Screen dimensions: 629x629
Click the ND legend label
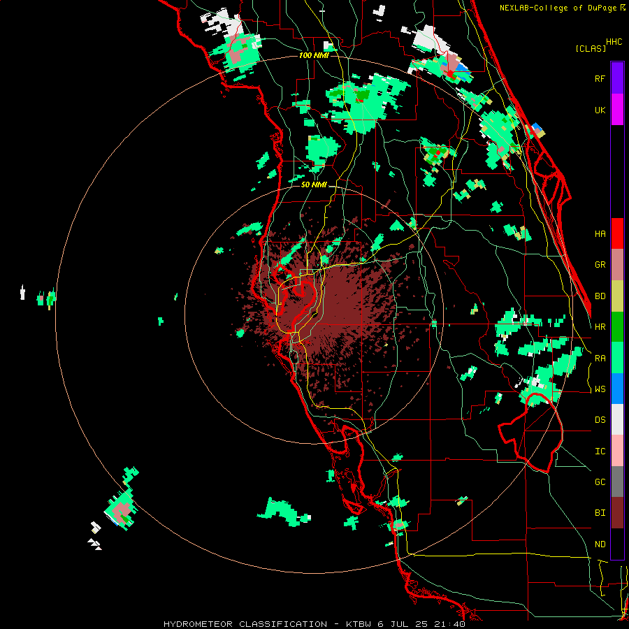tap(600, 544)
